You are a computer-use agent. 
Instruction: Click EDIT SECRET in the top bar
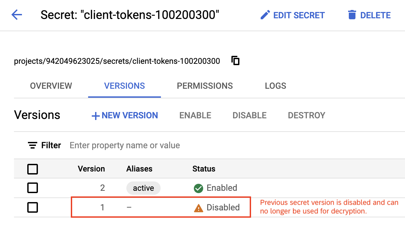pos(298,15)
